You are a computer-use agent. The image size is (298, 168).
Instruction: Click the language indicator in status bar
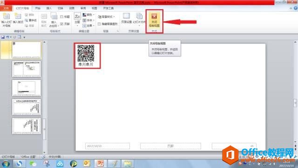pyautogui.click(x=55, y=157)
